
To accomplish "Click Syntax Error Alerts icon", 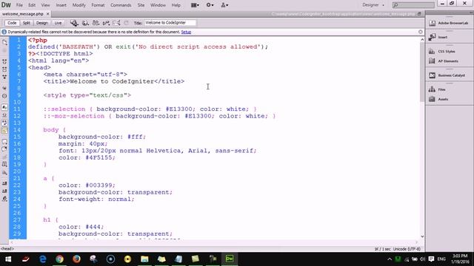I will [4, 131].
